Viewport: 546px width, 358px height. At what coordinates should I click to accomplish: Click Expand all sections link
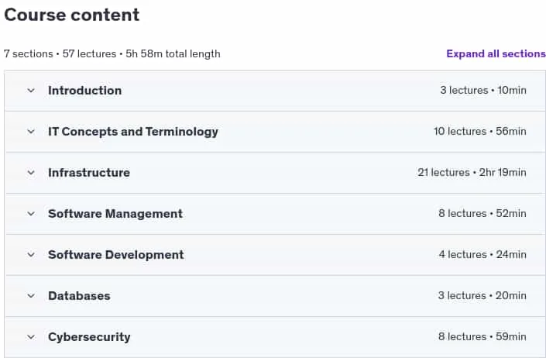click(x=496, y=53)
